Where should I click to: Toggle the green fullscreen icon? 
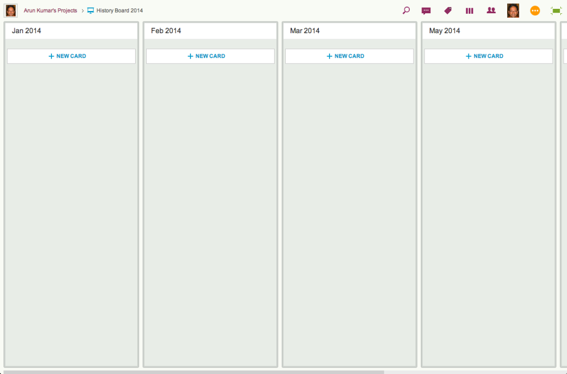point(556,11)
